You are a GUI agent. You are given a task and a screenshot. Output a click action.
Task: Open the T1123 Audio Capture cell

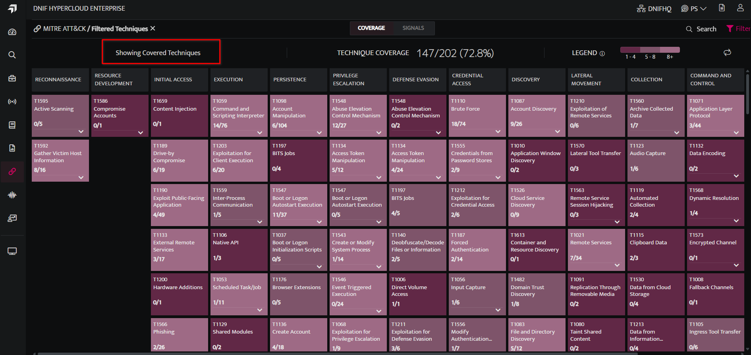tap(656, 161)
